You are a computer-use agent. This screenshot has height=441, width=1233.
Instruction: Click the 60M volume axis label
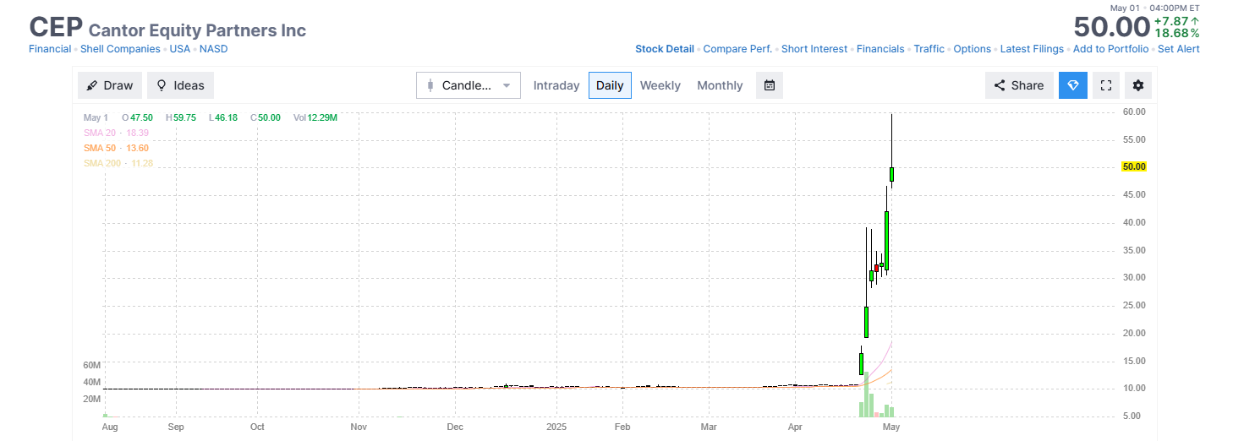tap(92, 365)
